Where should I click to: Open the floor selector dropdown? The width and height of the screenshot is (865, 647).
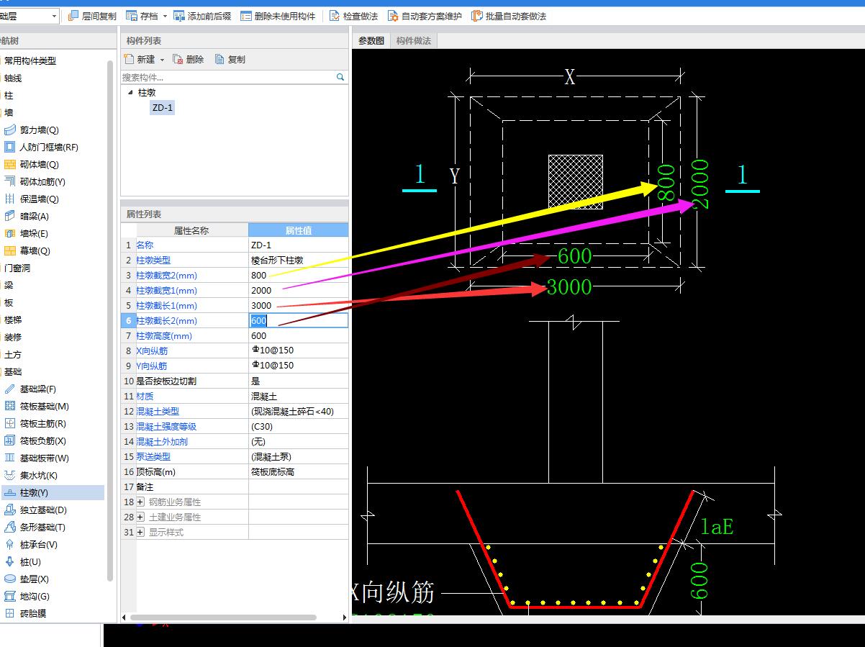coord(55,16)
